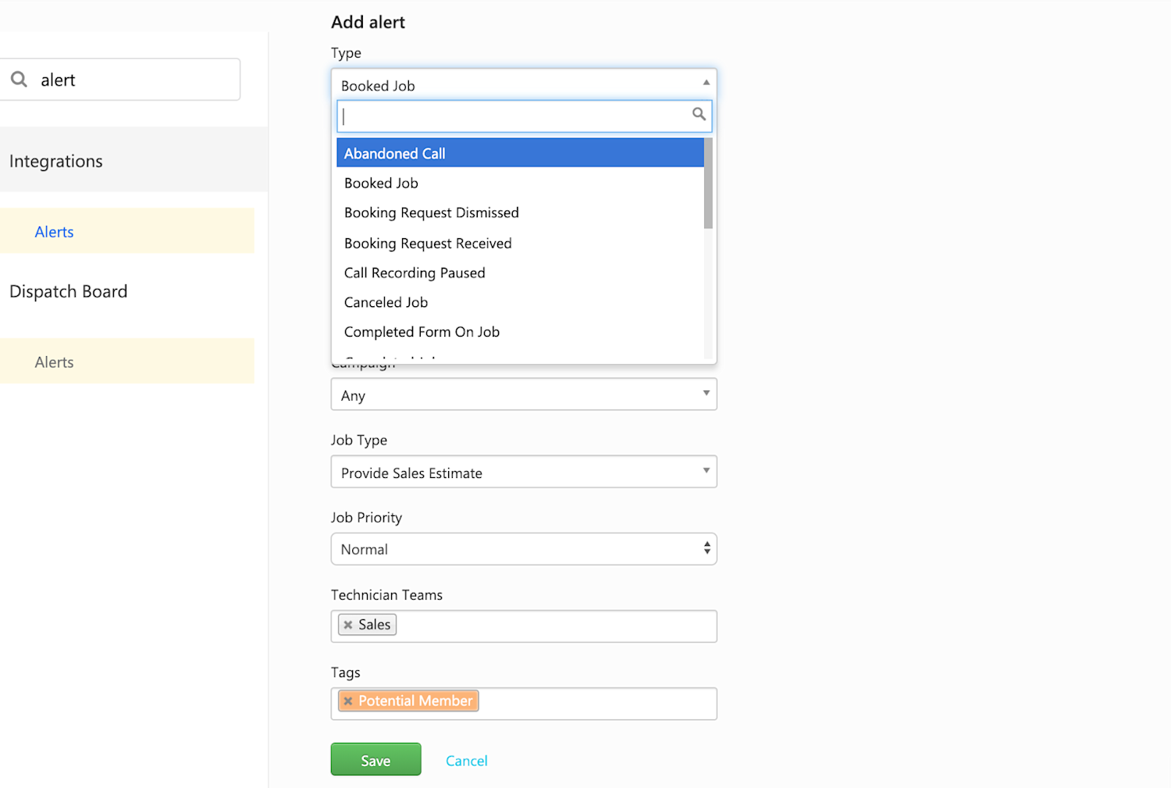Save the new alert
1171x788 pixels.
tap(376, 759)
